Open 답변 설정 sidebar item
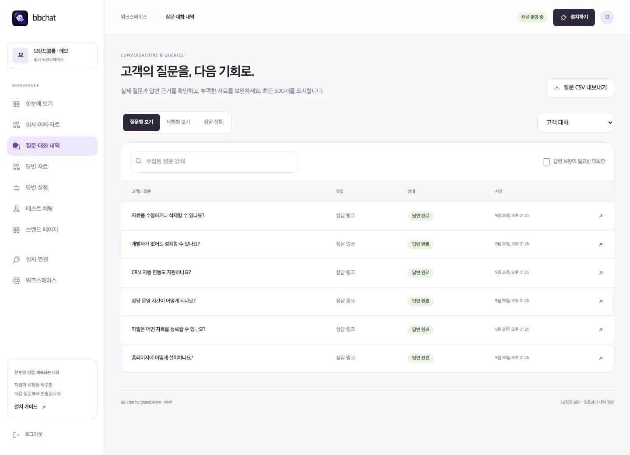This screenshot has height=455, width=630. click(x=52, y=188)
